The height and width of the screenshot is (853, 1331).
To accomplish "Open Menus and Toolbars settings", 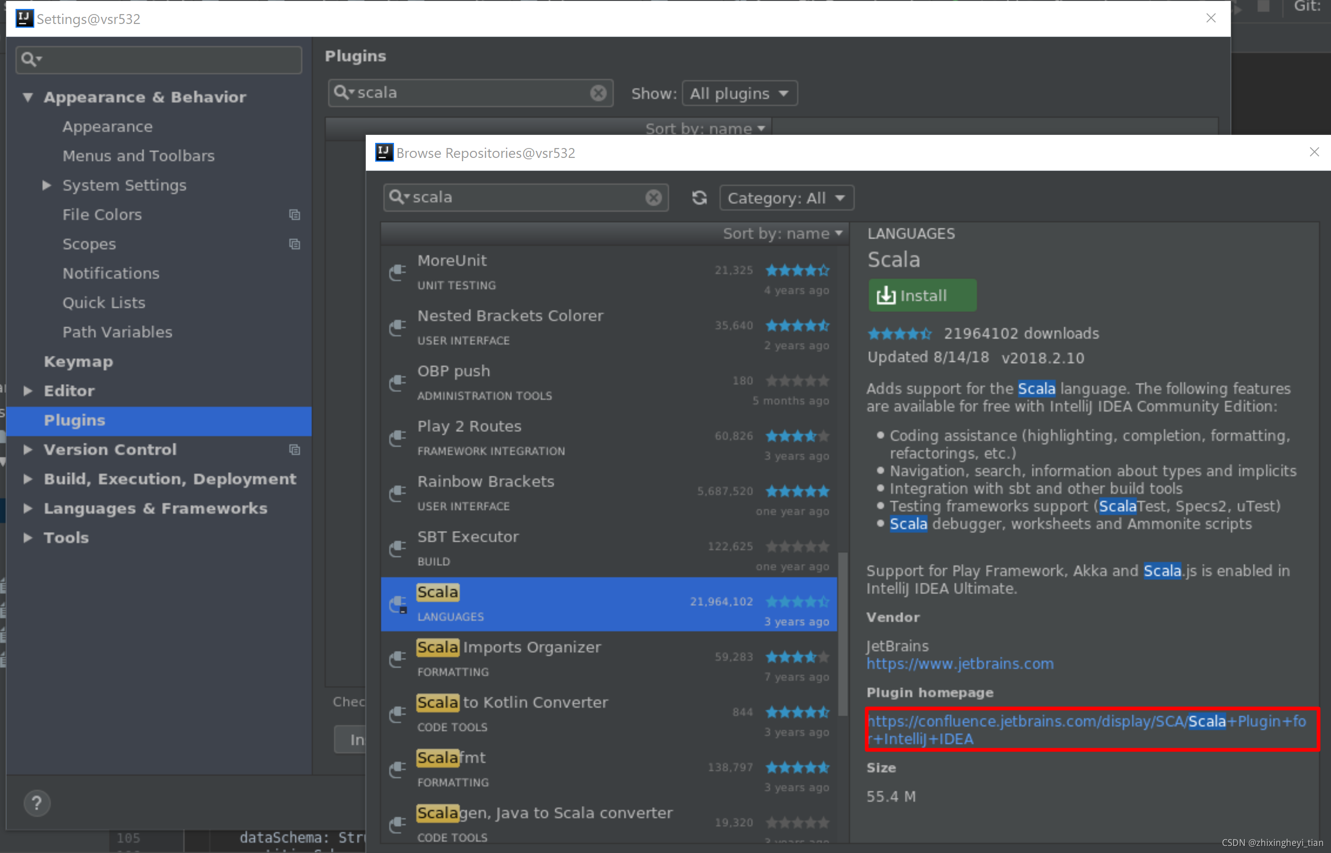I will pyautogui.click(x=139, y=156).
